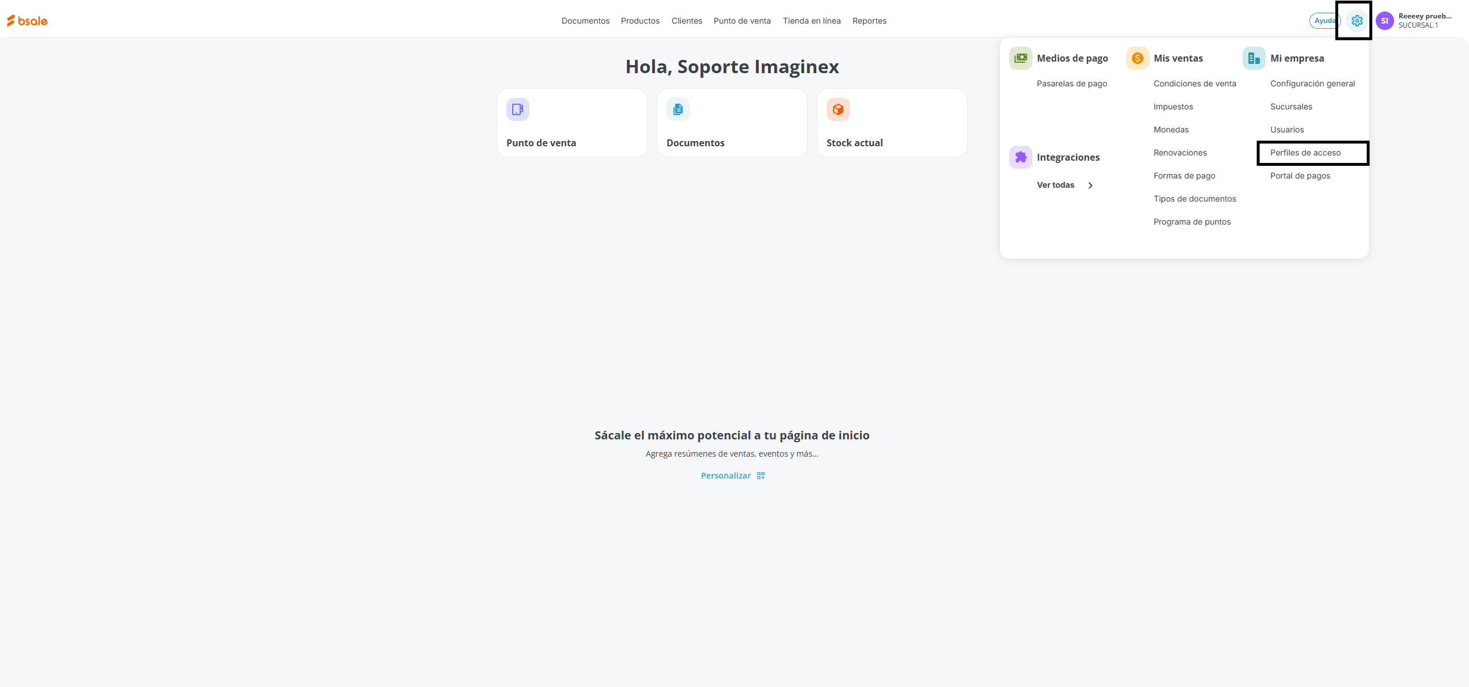1469x687 pixels.
Task: Select Perfiles de acceso option
Action: pyautogui.click(x=1305, y=153)
